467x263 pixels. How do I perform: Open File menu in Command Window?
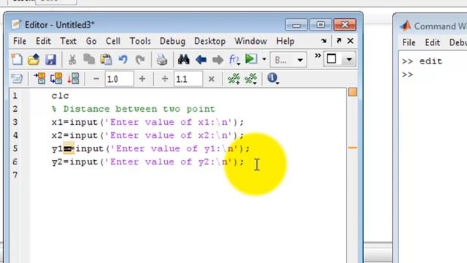click(x=409, y=42)
